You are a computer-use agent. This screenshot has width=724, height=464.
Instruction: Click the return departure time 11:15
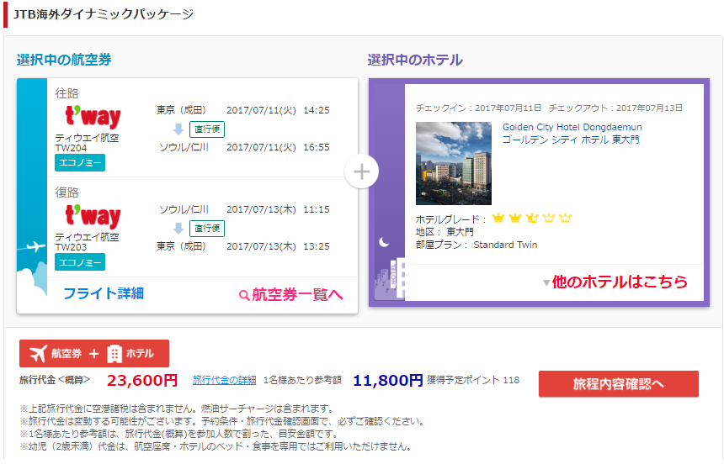point(317,209)
